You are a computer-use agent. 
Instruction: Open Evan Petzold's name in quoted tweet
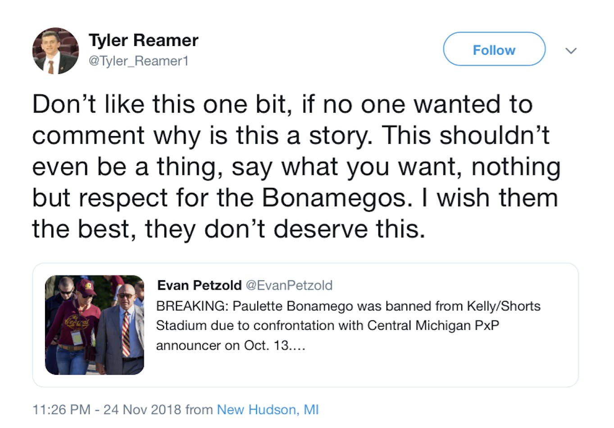tap(199, 285)
